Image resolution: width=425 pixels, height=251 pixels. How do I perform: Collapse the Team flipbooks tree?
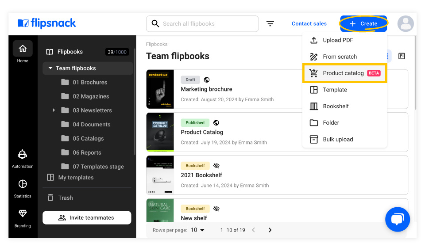pos(50,68)
